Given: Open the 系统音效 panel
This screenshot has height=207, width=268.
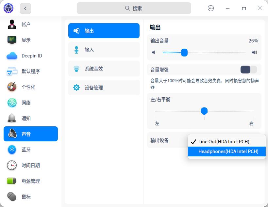Looking at the screenshot, I should (x=104, y=69).
